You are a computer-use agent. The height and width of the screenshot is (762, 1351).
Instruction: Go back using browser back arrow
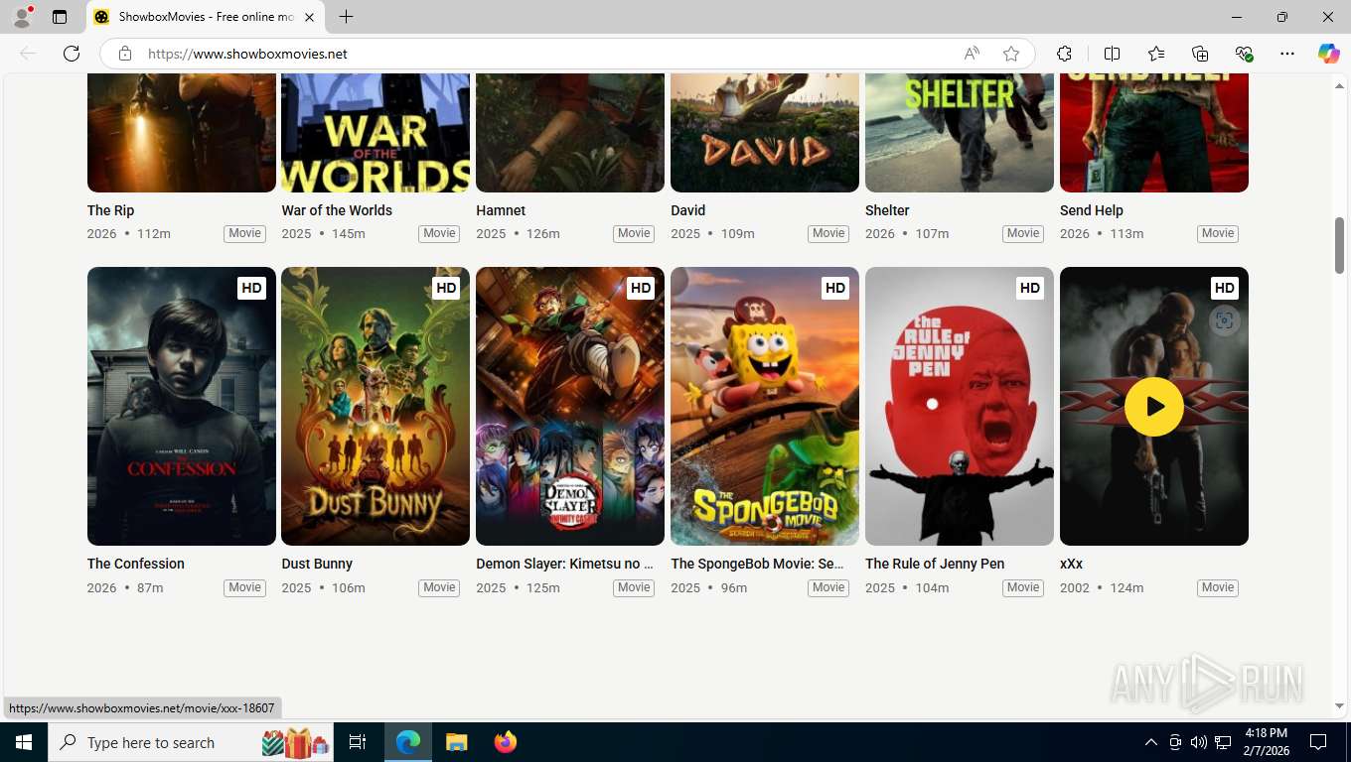click(x=28, y=54)
